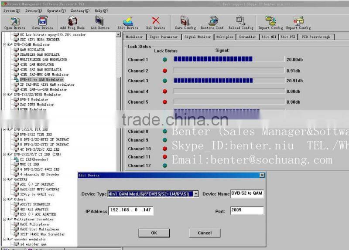Collapse the GATEWAY tree group

pyautogui.click(x=4, y=179)
